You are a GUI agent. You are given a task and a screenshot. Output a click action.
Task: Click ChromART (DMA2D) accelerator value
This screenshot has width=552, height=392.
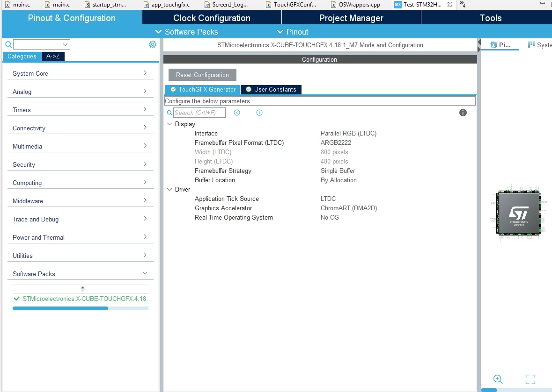click(348, 208)
